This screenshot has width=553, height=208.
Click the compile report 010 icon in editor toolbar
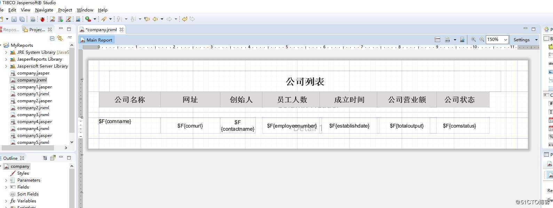click(448, 40)
